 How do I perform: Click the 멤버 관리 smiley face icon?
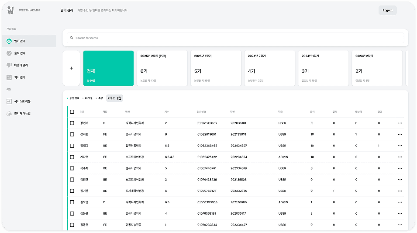pyautogui.click(x=9, y=41)
